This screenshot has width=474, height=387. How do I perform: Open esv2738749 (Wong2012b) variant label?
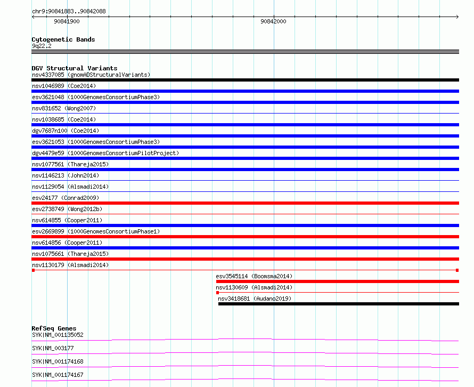[67, 209]
